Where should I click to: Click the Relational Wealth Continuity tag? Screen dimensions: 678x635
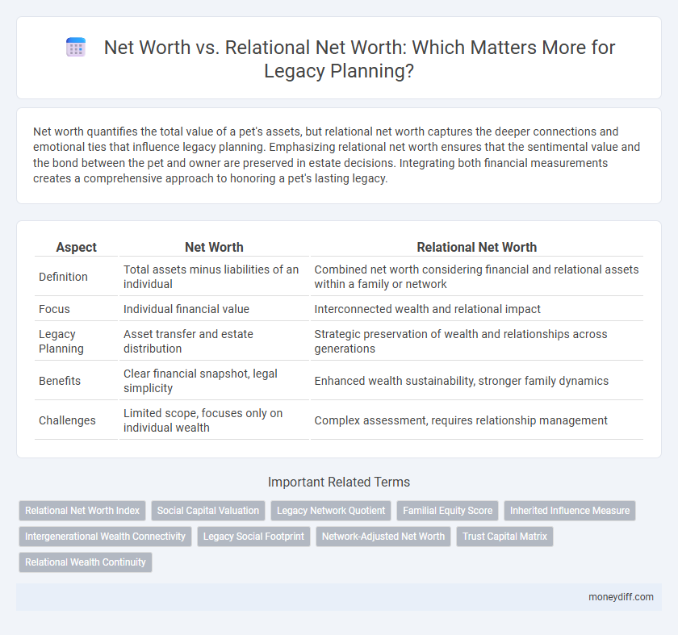click(86, 562)
